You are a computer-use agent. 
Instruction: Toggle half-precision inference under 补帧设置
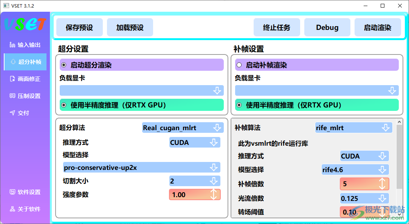point(239,105)
